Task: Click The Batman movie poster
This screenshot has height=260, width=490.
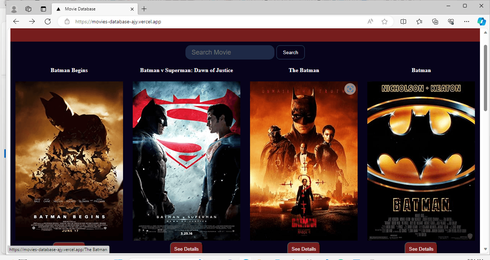Action: click(x=304, y=161)
